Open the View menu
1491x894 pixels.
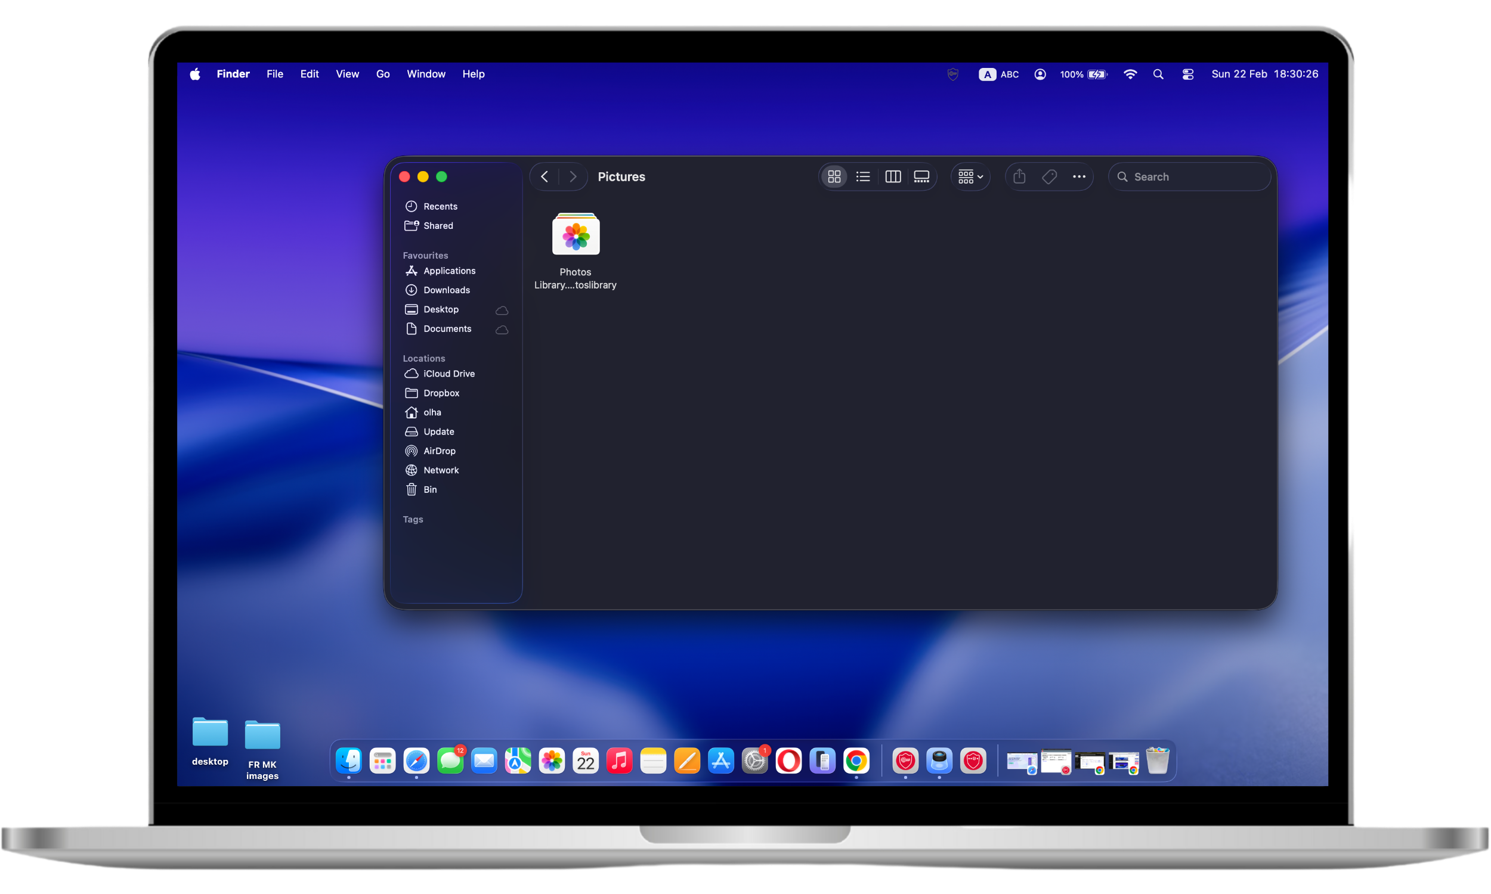click(x=347, y=73)
